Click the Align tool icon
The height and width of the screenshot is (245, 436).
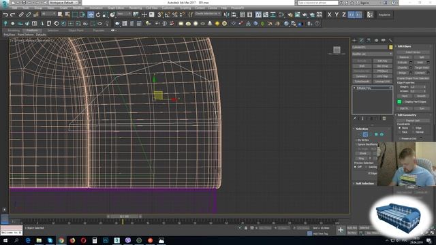click(x=234, y=15)
